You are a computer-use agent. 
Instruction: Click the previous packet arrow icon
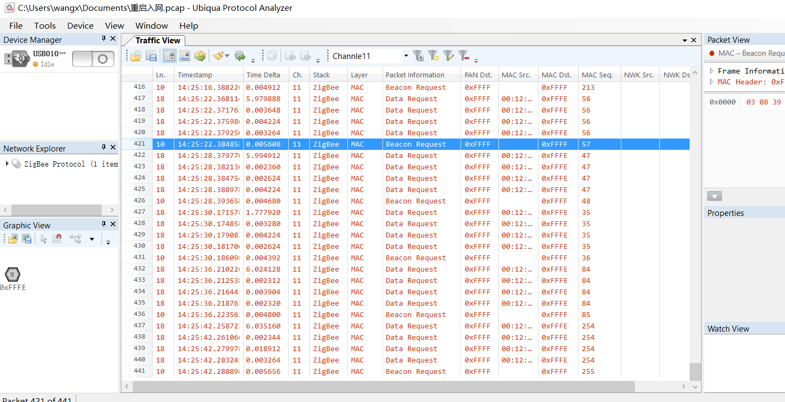tap(290, 56)
